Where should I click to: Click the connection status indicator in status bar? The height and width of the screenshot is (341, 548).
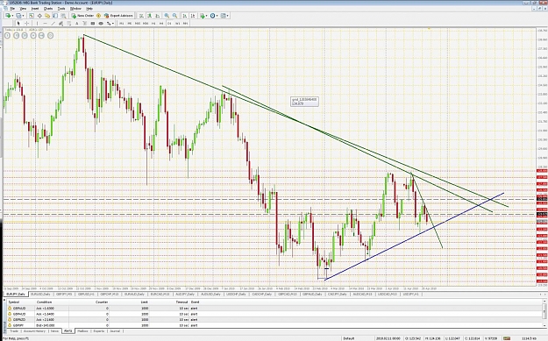[x=507, y=338]
